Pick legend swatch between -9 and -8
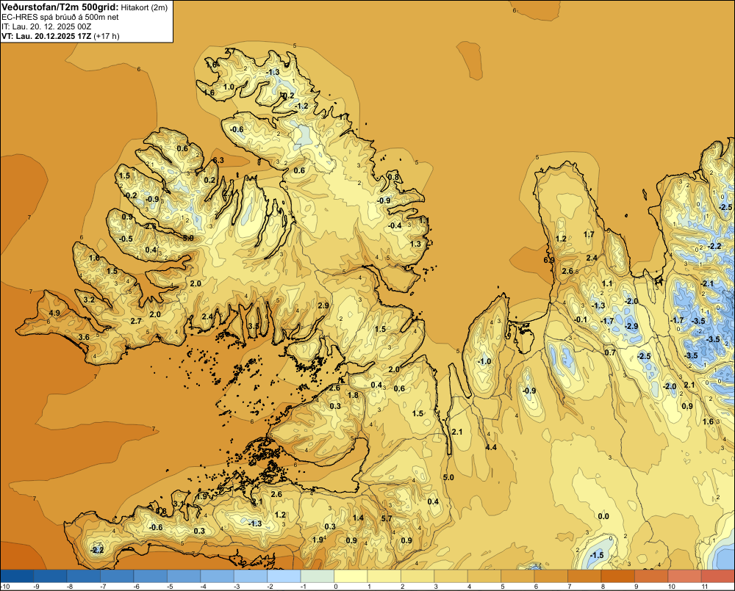Screen dimensions: 735x591 pos(50,576)
